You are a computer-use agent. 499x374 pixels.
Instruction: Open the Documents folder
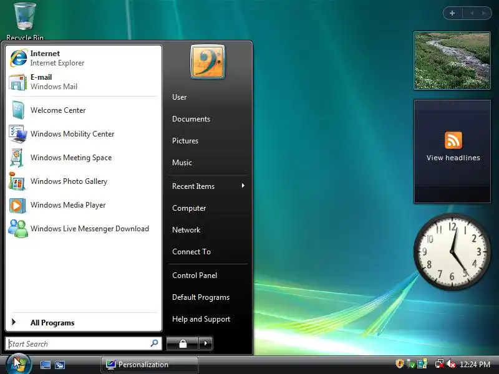point(191,119)
